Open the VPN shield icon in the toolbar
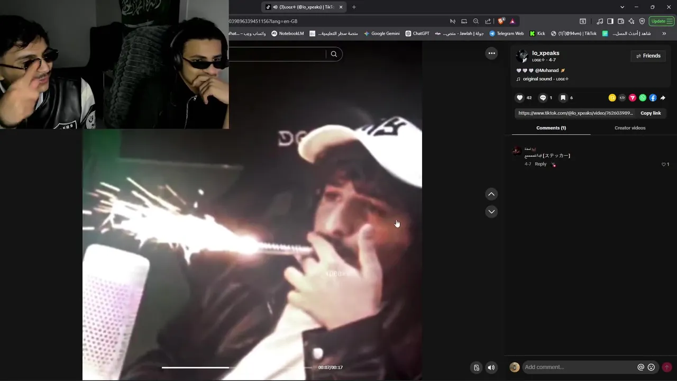 pos(642,21)
